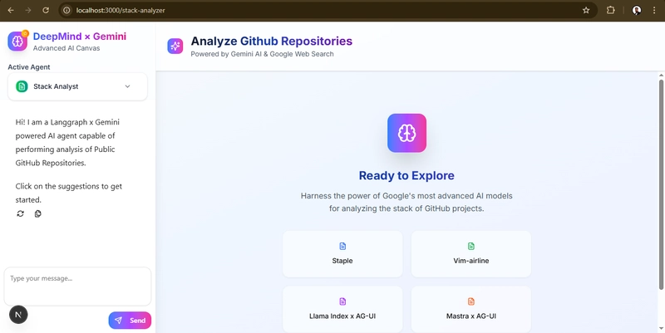
Task: Expand the Active Agent chevron arrow
Action: pyautogui.click(x=128, y=86)
